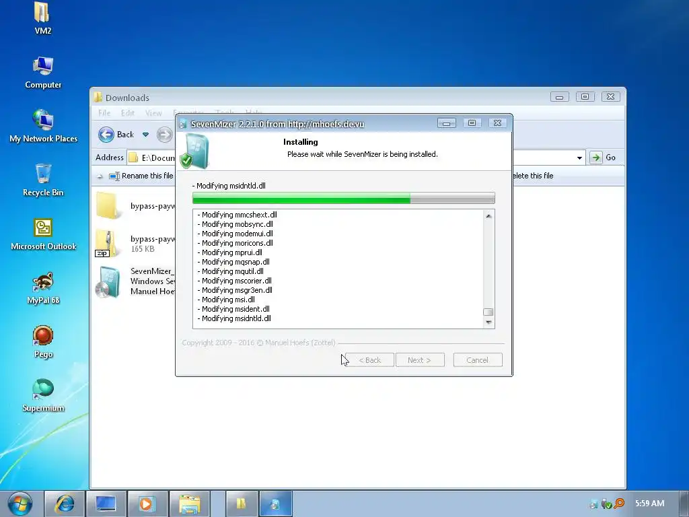Click the network tray icon
The height and width of the screenshot is (517, 689).
[x=594, y=504]
